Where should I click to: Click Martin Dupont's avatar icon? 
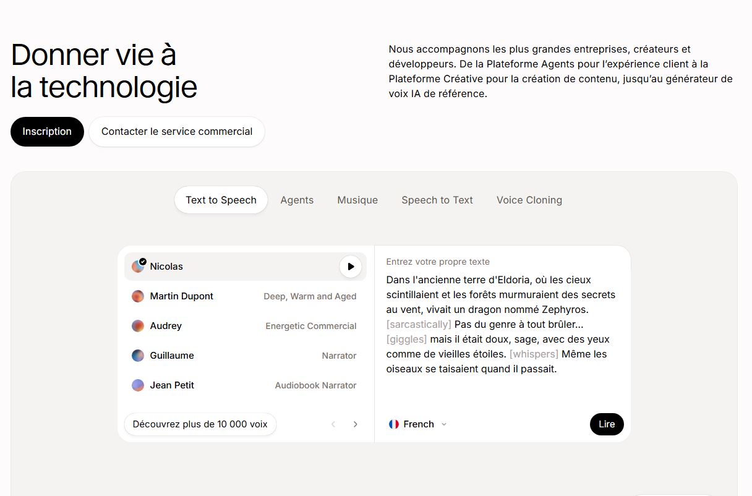[138, 296]
